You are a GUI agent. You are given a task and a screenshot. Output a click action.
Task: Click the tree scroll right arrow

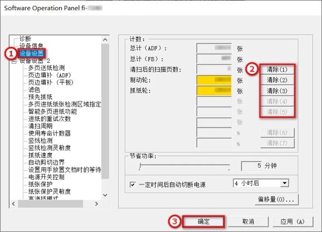click(97, 204)
